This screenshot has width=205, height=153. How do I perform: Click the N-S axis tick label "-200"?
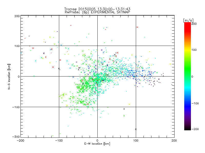(16, 137)
